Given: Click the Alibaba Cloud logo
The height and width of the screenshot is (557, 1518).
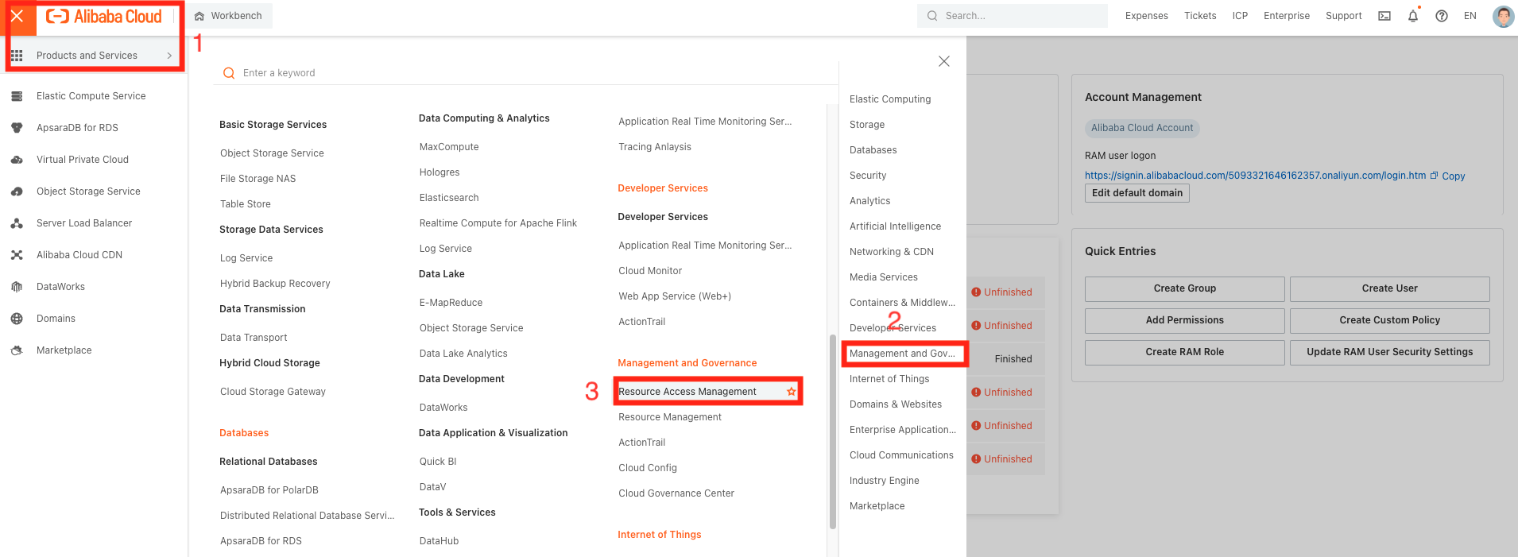Looking at the screenshot, I should 103,16.
